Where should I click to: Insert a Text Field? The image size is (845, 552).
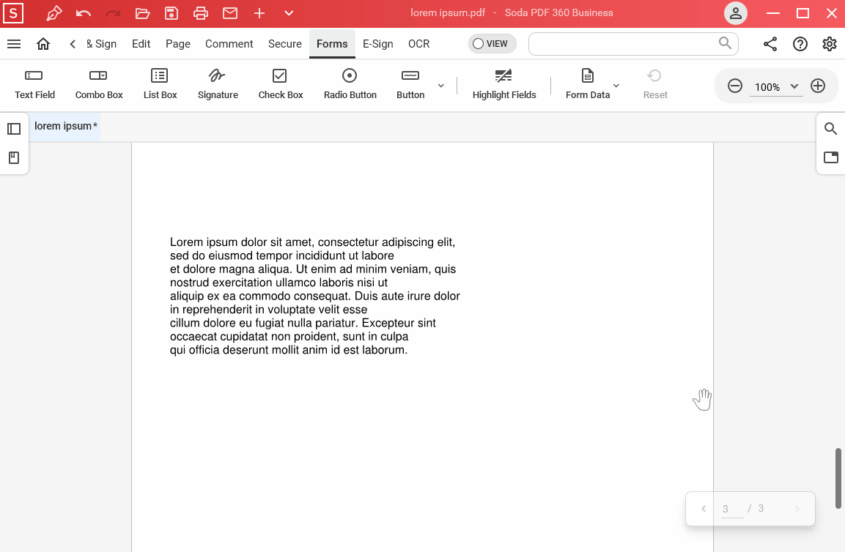(x=34, y=84)
